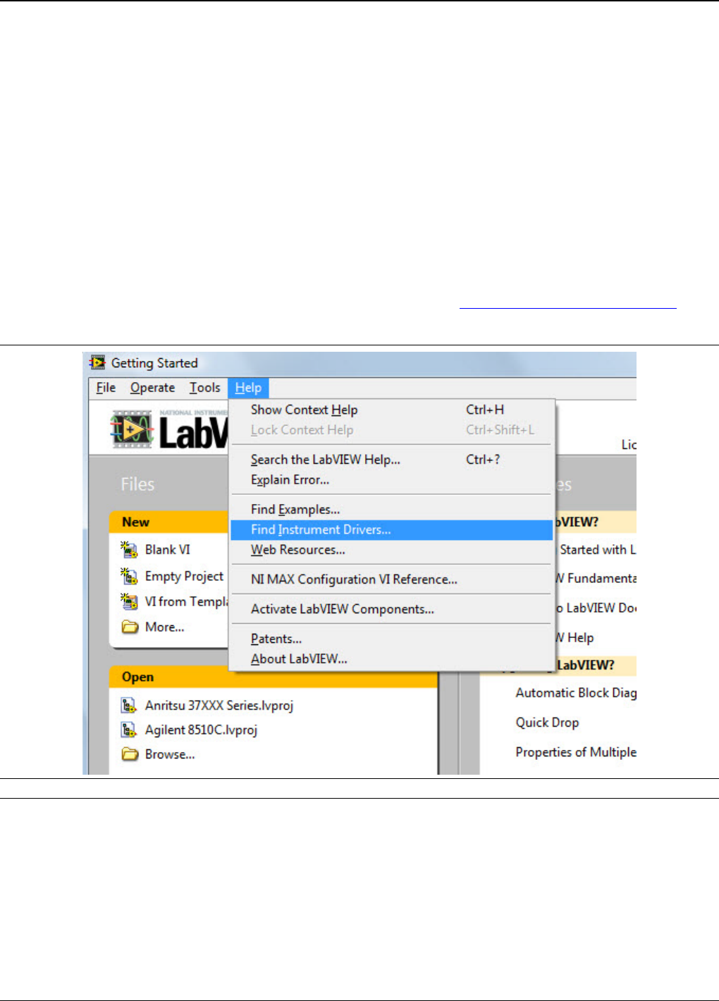Click the More... link under New
The height and width of the screenshot is (1001, 719).
(x=164, y=627)
